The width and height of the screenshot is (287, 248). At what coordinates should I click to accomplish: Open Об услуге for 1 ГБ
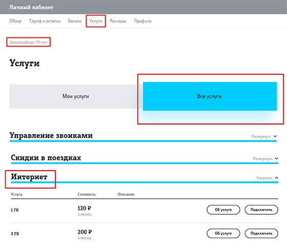[x=223, y=210]
